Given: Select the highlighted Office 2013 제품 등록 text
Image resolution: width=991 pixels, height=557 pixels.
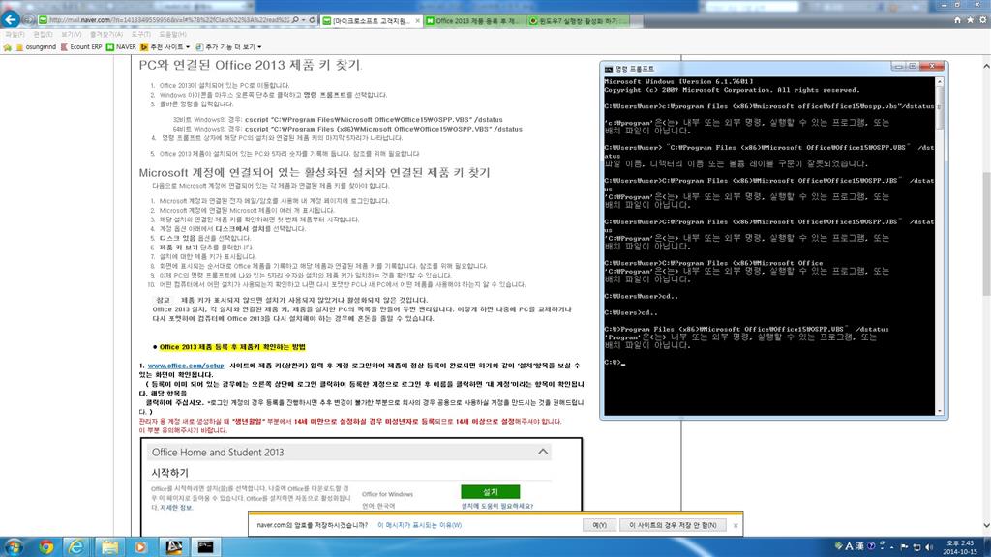Looking at the screenshot, I should coord(232,347).
